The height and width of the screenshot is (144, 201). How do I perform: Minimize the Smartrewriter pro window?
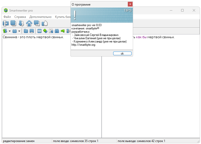click(x=171, y=10)
